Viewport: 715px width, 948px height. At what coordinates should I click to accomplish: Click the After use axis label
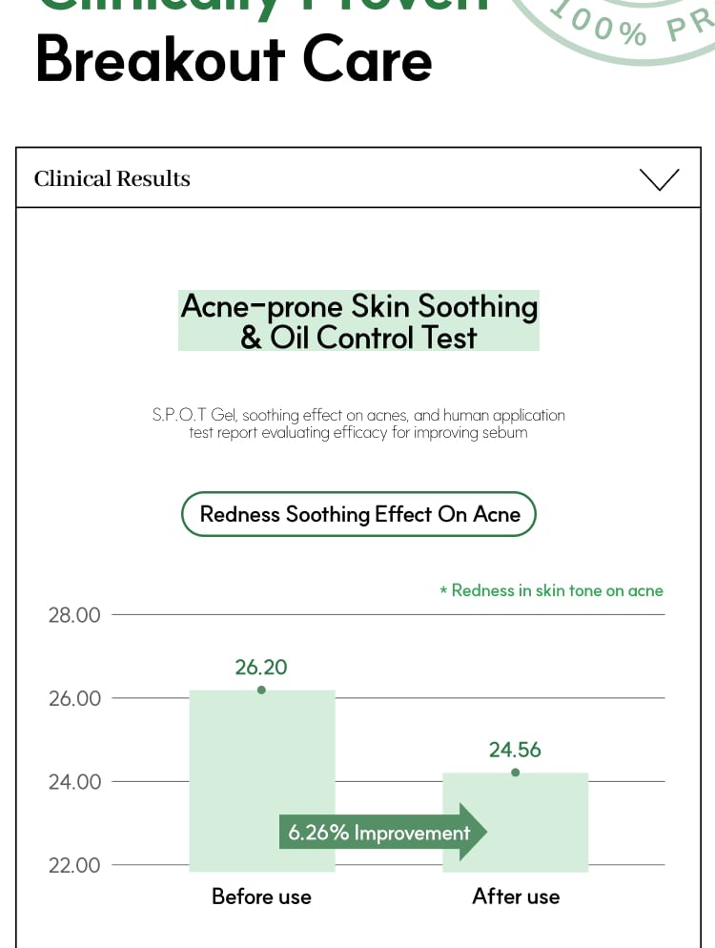click(x=516, y=896)
